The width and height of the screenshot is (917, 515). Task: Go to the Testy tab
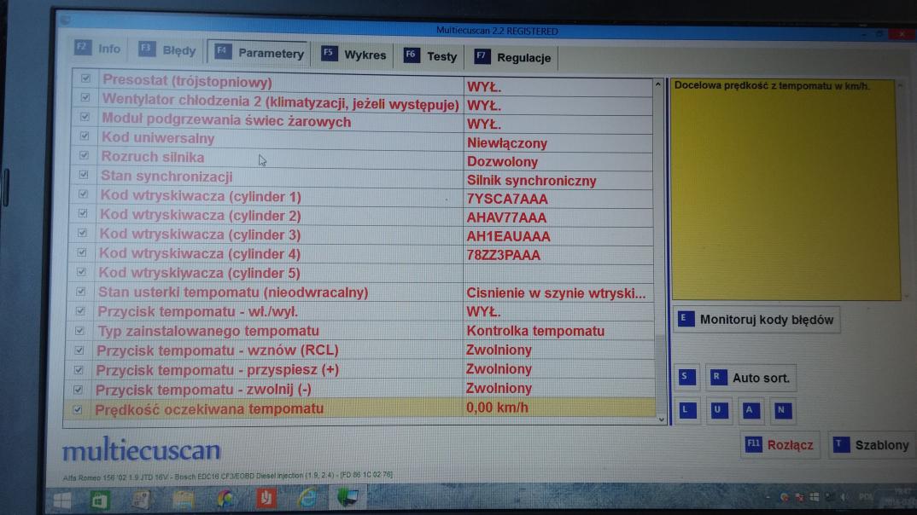(429, 56)
